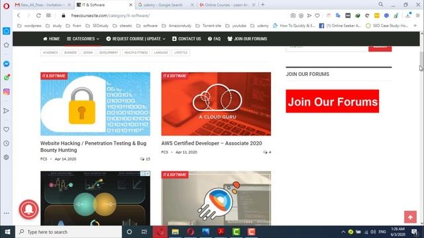424x238 pixels.
Task: Open a new tab with plus
Action: pyautogui.click(x=262, y=5)
